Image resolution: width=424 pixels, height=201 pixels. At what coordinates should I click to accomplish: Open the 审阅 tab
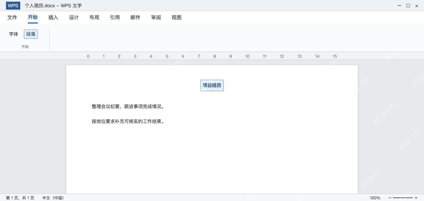(x=156, y=18)
